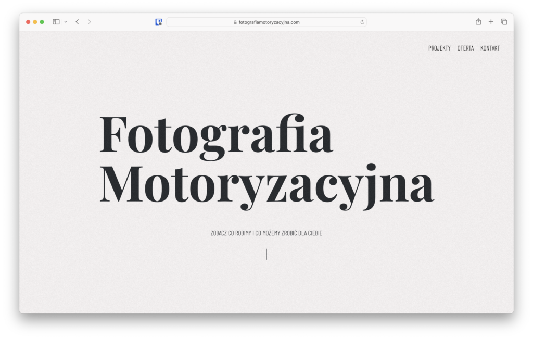Click the padlock icon in the address bar
Viewport: 533px width, 339px height.
[235, 22]
